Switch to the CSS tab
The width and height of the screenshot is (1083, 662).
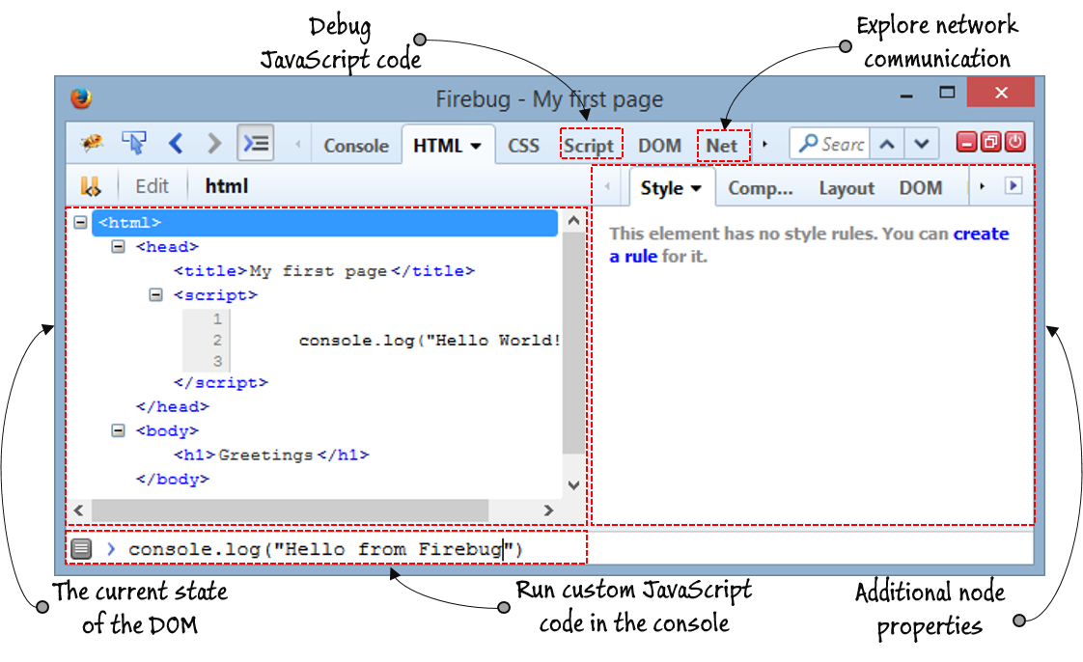point(523,146)
